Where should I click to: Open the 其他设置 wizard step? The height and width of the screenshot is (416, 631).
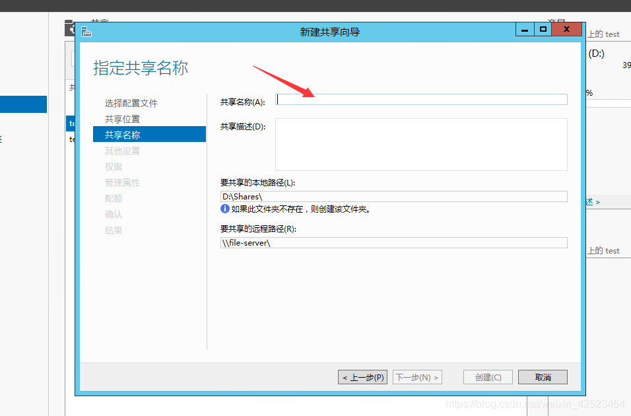point(122,151)
